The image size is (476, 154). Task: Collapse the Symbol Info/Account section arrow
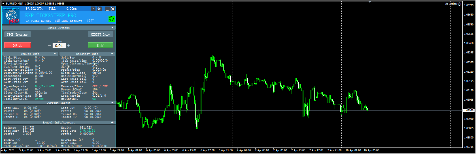pyautogui.click(x=112, y=123)
